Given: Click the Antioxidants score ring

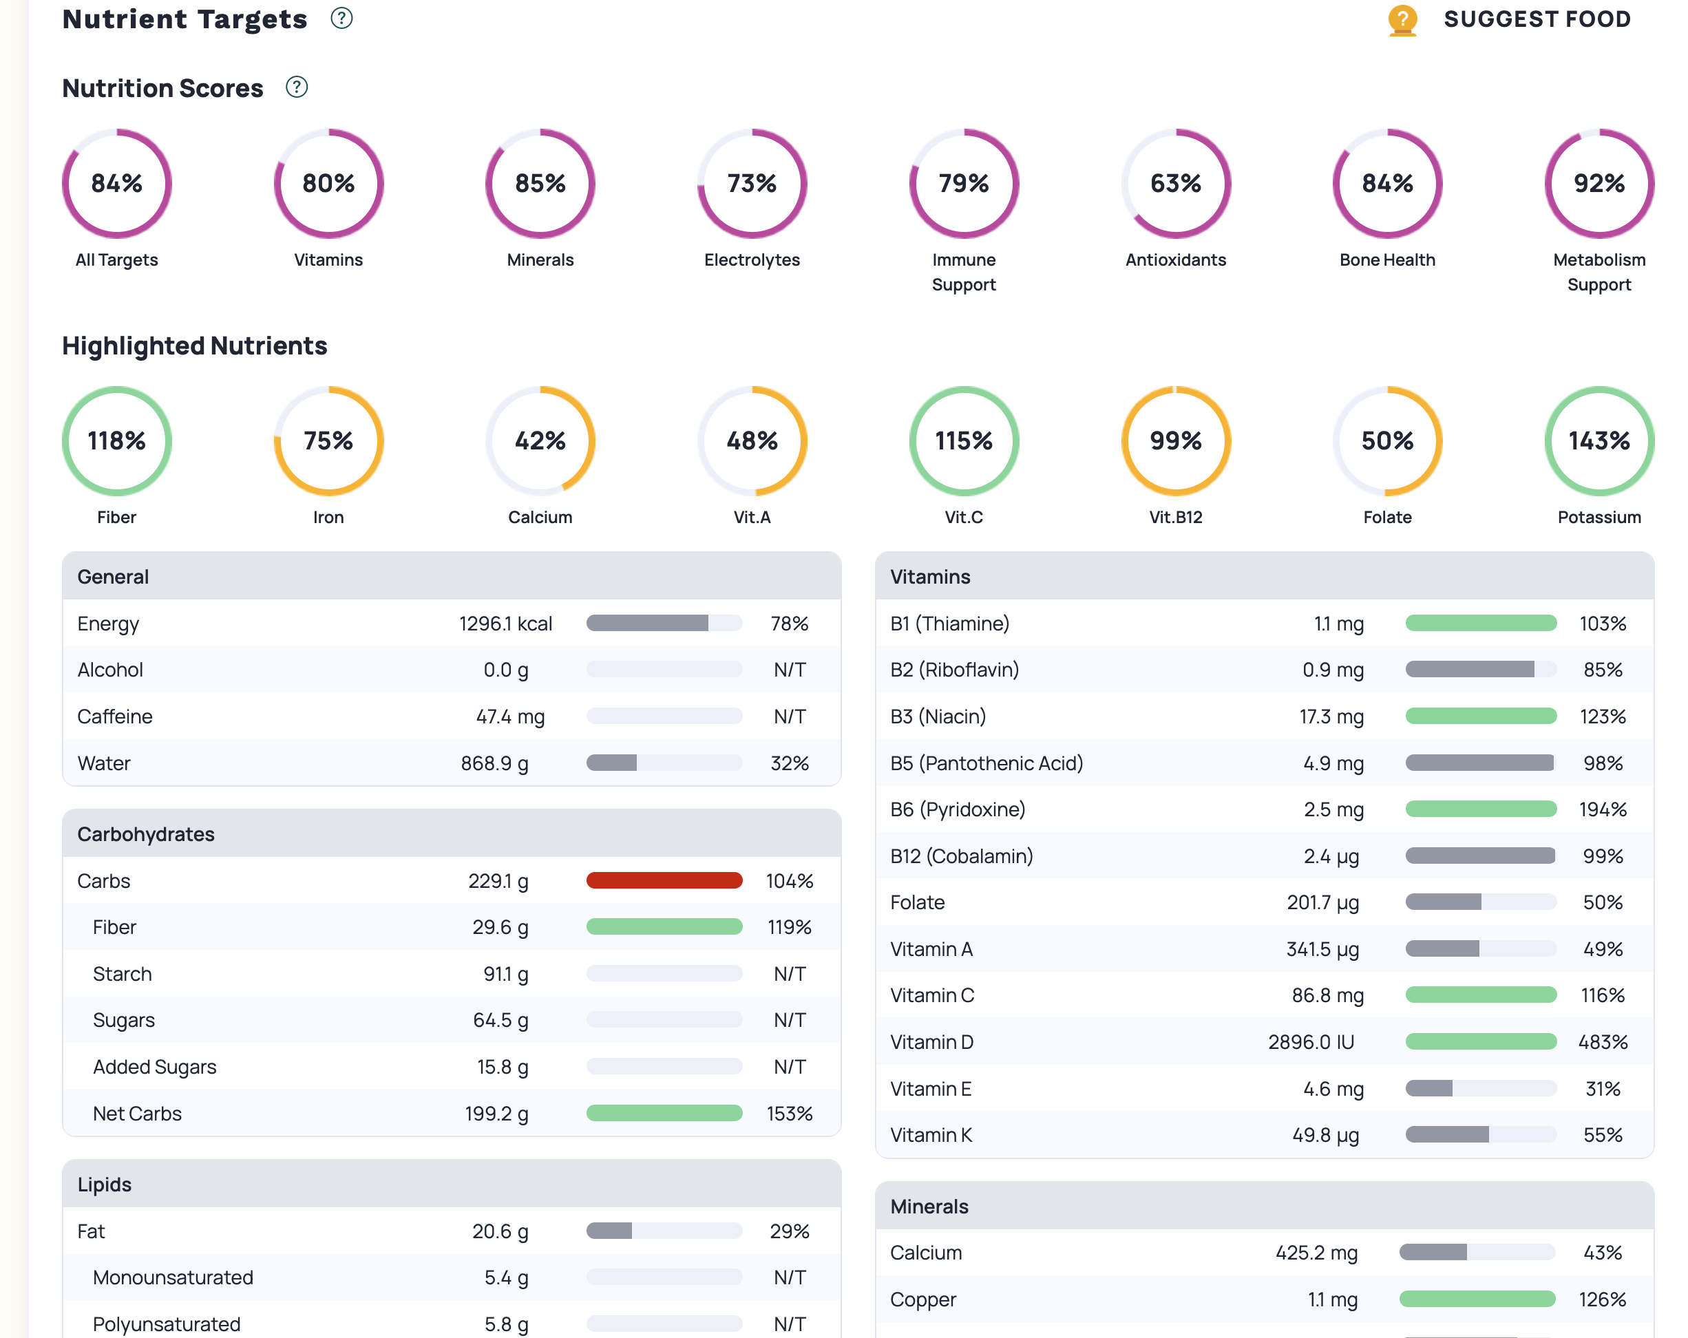Looking at the screenshot, I should tap(1176, 182).
